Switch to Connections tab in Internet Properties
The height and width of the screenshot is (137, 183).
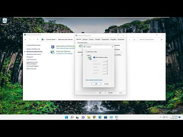point(105,40)
